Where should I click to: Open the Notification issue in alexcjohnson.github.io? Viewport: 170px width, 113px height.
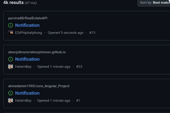[27, 59]
